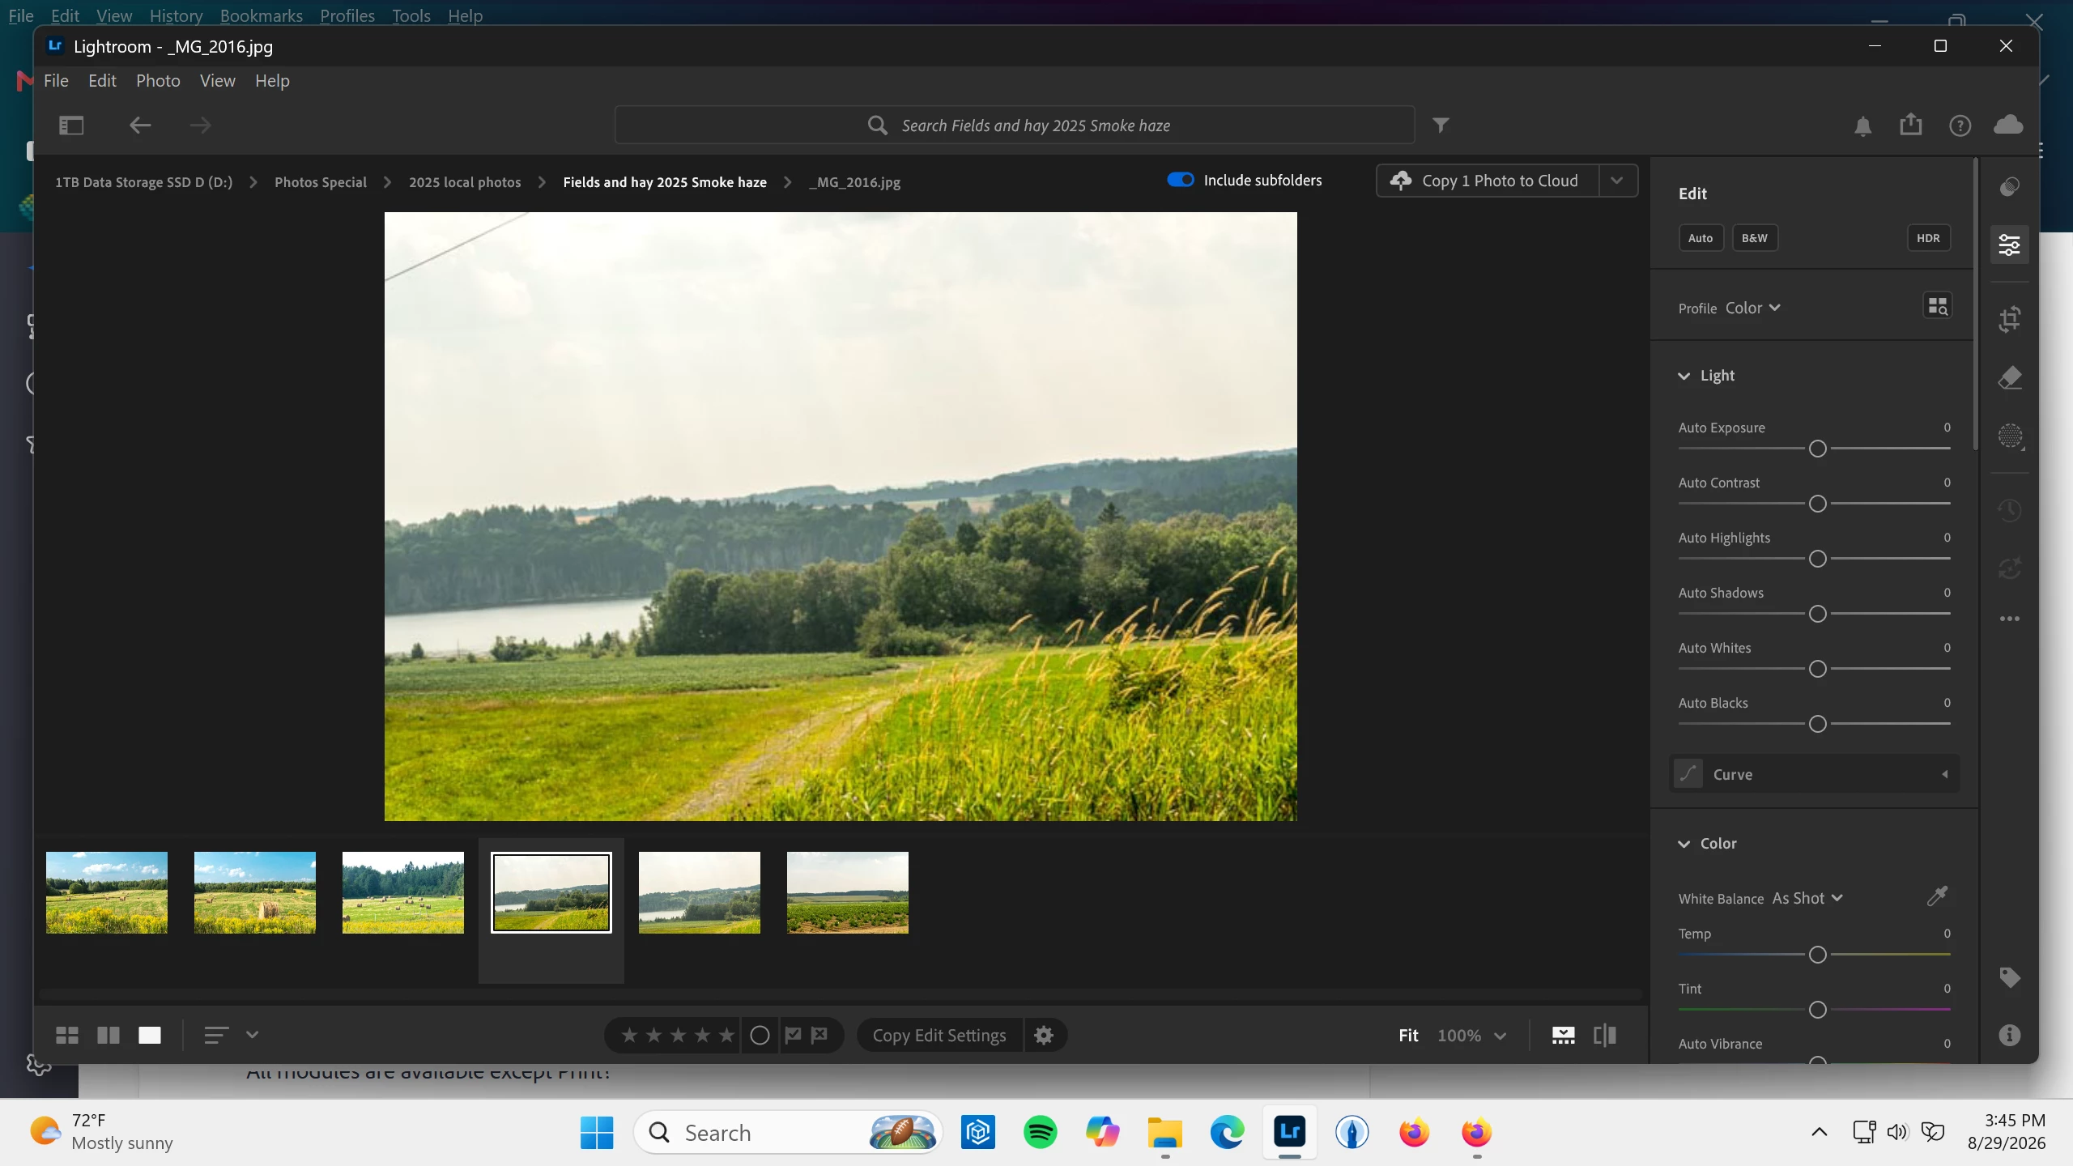Open the Keywords tag panel icon

point(2010,977)
